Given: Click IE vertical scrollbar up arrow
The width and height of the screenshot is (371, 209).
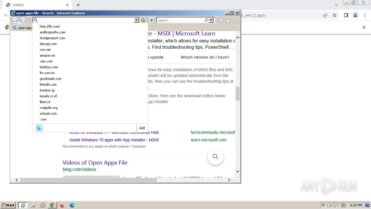Looking at the screenshot, I should coord(238,37).
